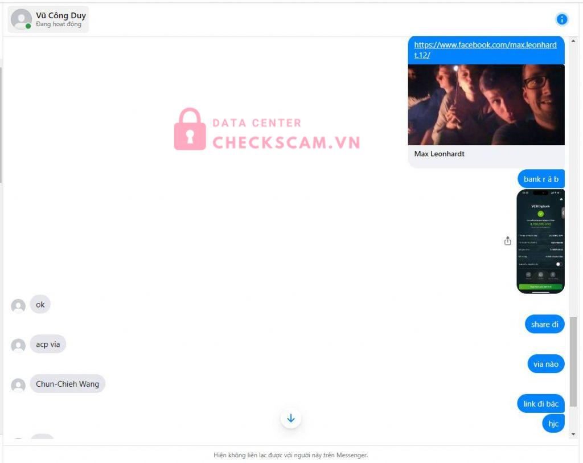Select the "via nào" message bubble

[545, 364]
